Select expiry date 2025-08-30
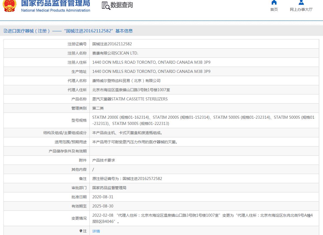 (103, 206)
